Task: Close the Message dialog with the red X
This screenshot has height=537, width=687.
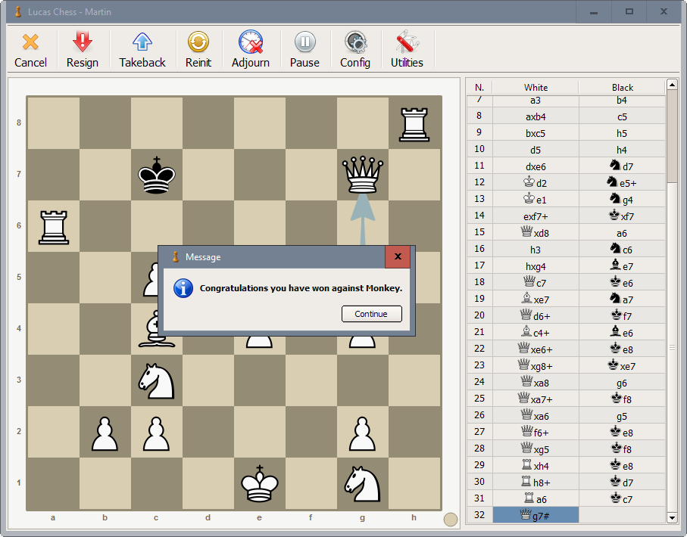Action: pyautogui.click(x=398, y=256)
